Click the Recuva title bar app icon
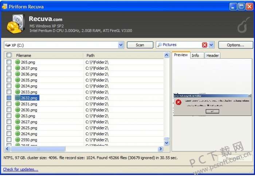This screenshot has width=255, height=176. [4, 7]
